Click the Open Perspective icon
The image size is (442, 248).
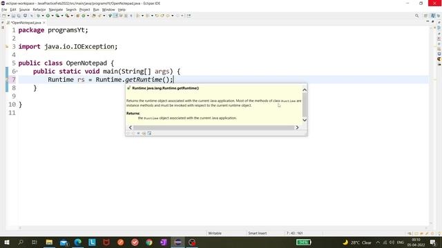click(x=426, y=16)
